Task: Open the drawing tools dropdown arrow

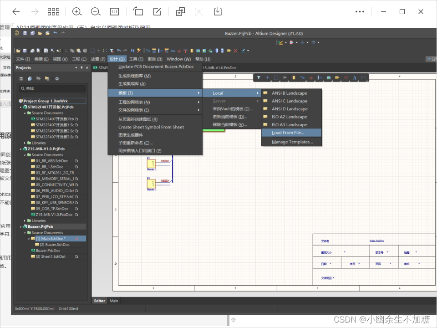Action: tap(286, 43)
